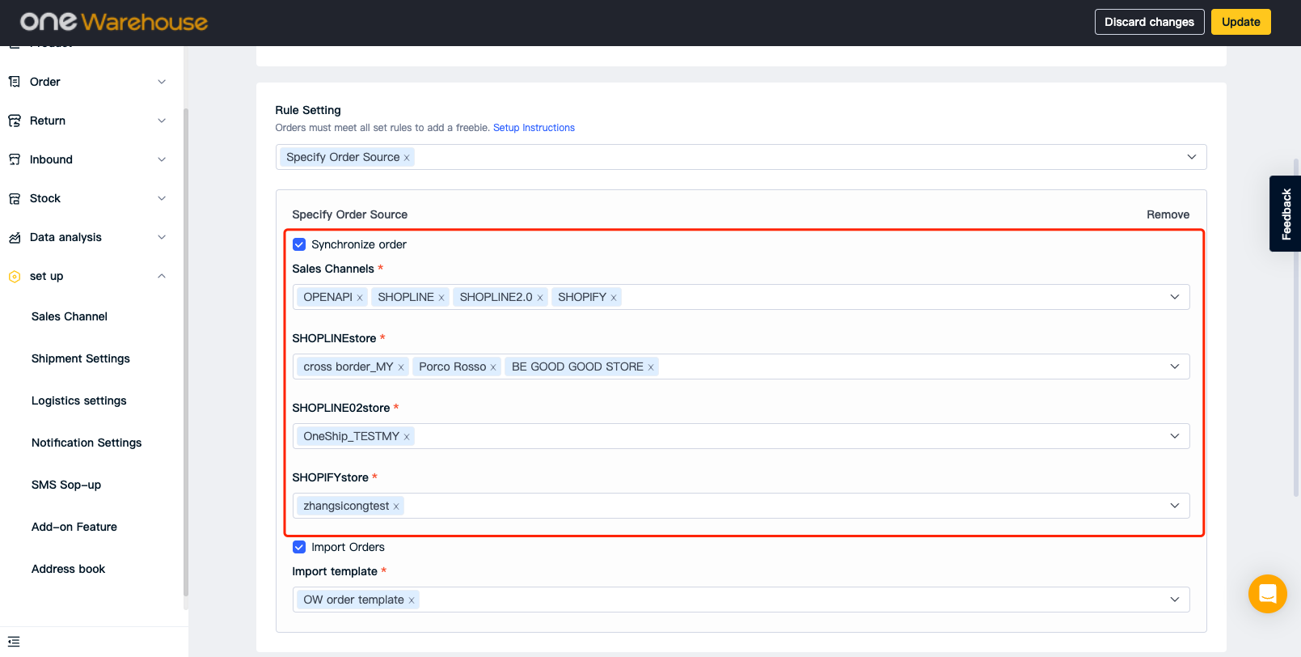Image resolution: width=1301 pixels, height=657 pixels.
Task: Click the Update button
Action: (x=1241, y=22)
